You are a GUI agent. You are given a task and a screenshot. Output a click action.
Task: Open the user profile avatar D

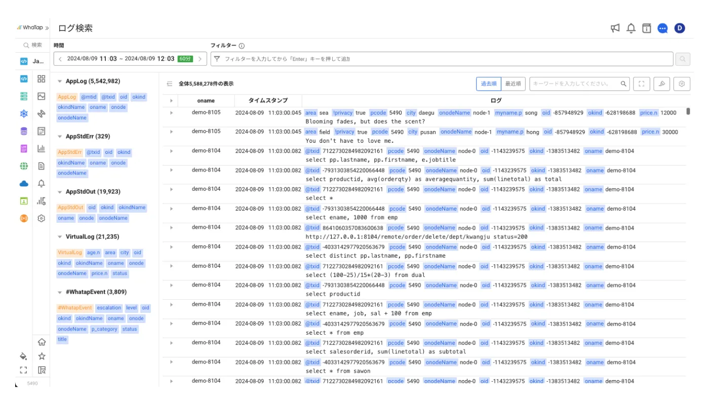(680, 28)
